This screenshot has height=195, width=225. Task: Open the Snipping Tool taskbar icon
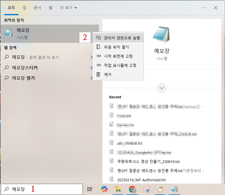click(146, 189)
